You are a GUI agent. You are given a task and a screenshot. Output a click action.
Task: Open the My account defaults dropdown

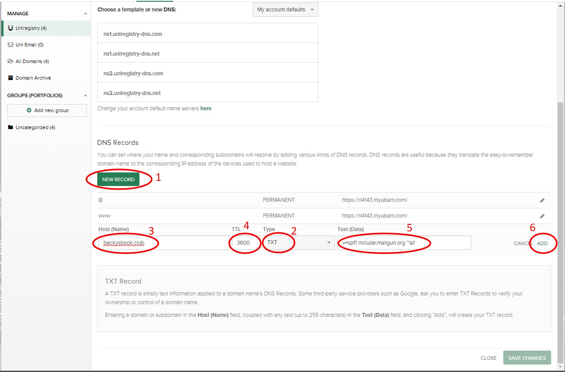click(285, 10)
